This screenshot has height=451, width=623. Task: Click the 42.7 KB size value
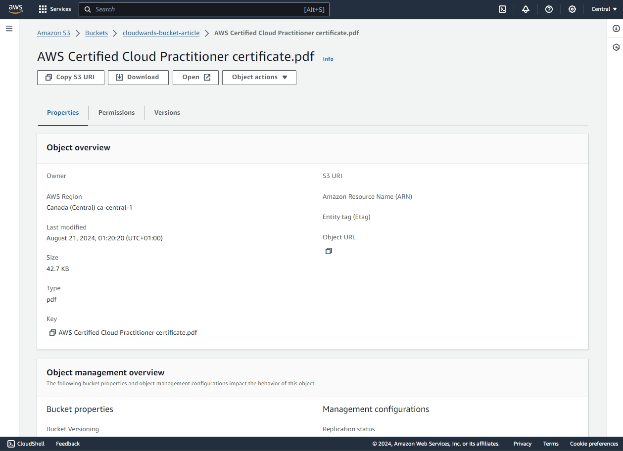point(58,269)
